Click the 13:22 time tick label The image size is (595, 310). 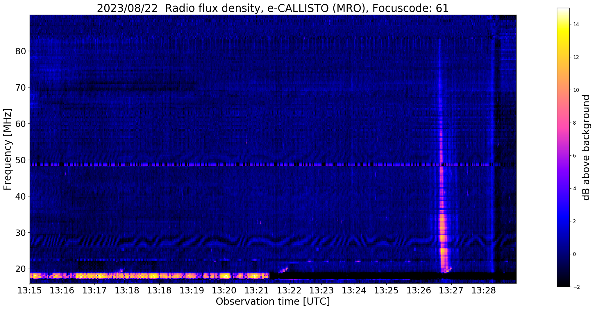click(289, 291)
